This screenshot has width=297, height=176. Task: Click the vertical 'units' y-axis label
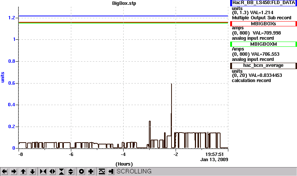point(3,77)
